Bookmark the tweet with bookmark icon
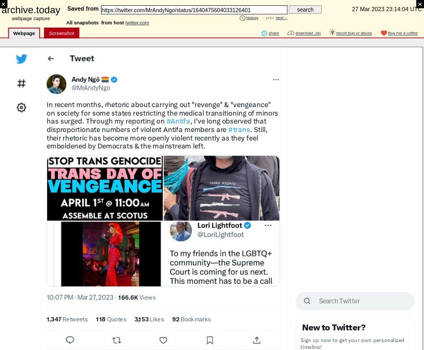The height and width of the screenshot is (350, 424). coord(210,340)
